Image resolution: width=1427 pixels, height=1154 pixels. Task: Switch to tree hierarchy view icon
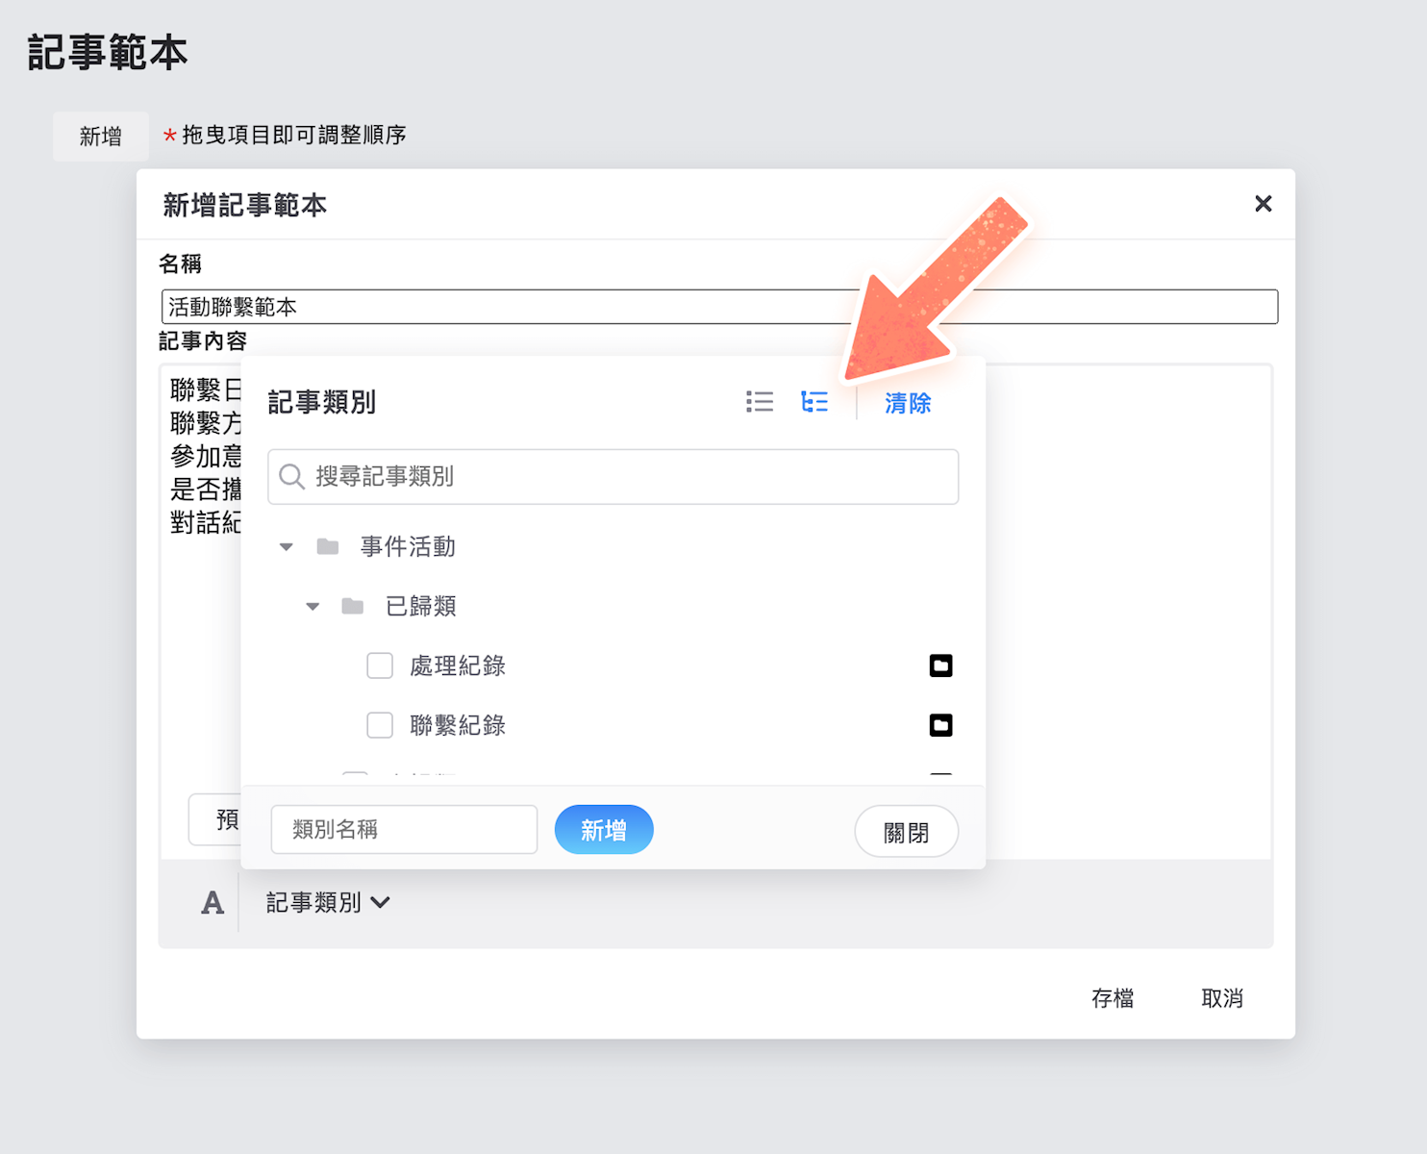click(814, 402)
